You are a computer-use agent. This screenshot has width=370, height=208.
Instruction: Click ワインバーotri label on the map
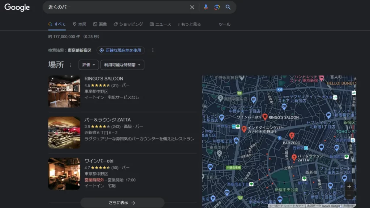click(249, 117)
